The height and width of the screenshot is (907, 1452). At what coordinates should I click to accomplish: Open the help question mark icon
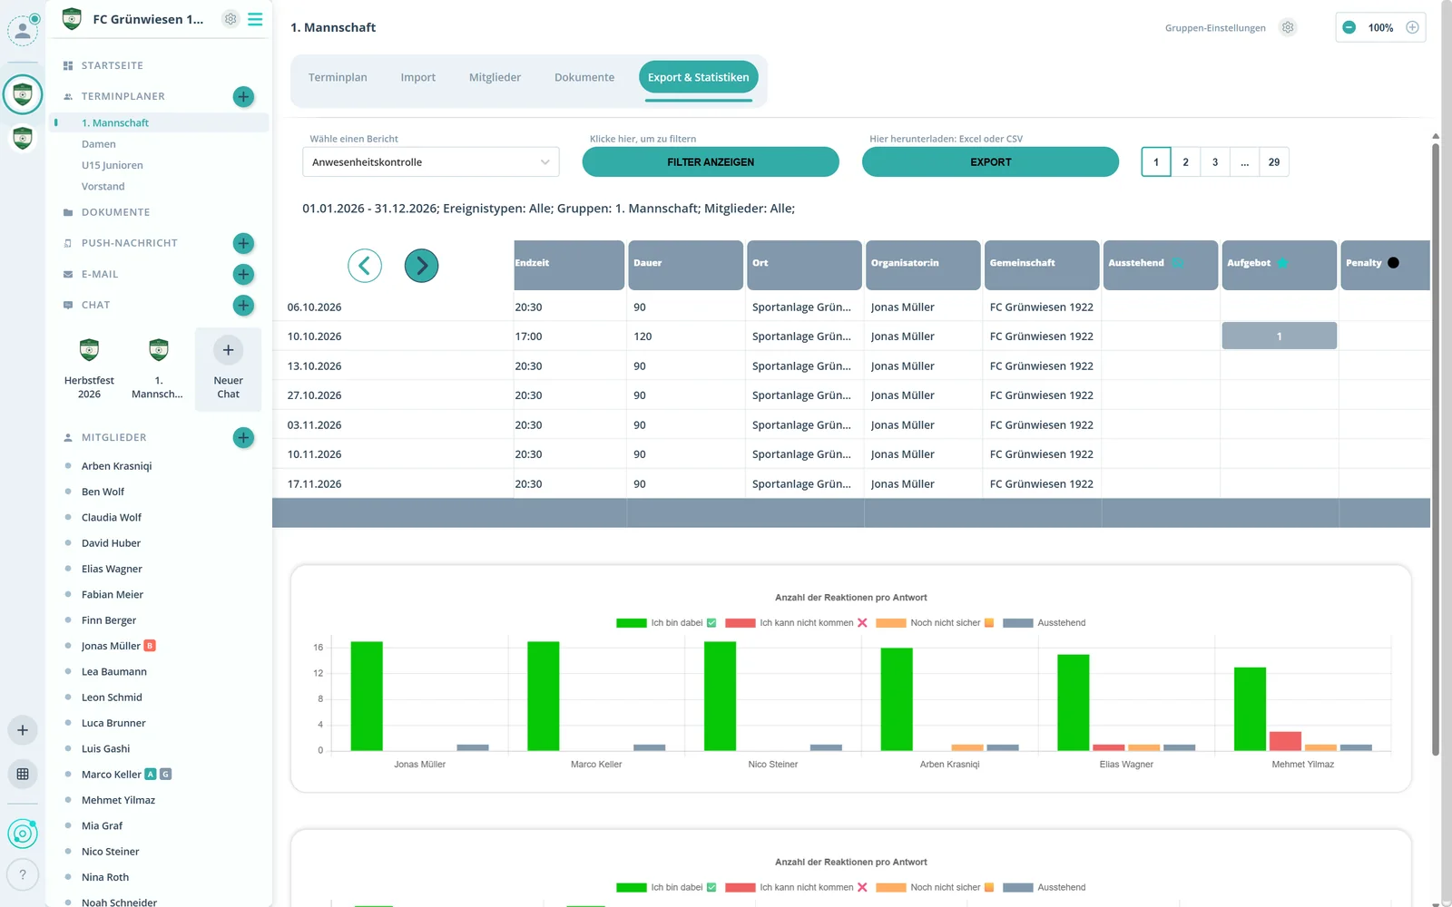click(x=23, y=874)
